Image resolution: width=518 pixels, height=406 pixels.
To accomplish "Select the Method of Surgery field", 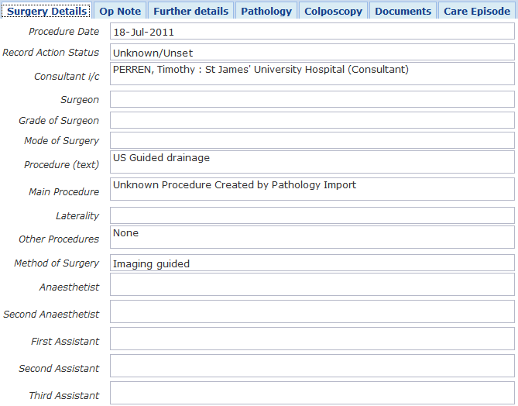I will pos(312,263).
